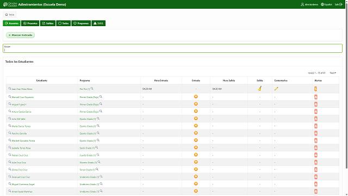The height and width of the screenshot is (196, 348).
Task: Switch to the Presentes tab
Action: (30, 23)
